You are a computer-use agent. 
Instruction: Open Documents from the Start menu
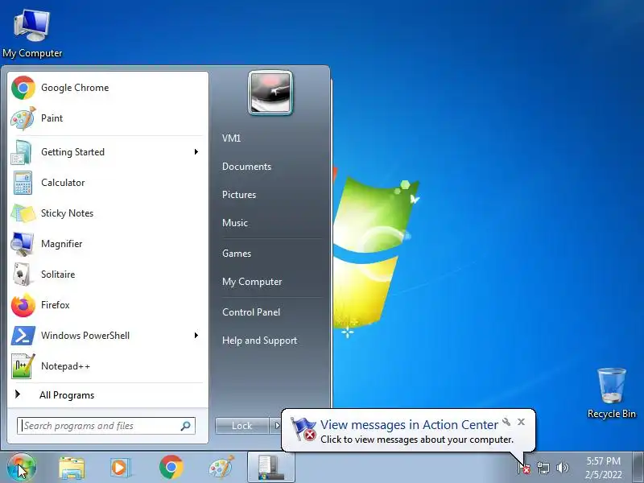click(246, 167)
